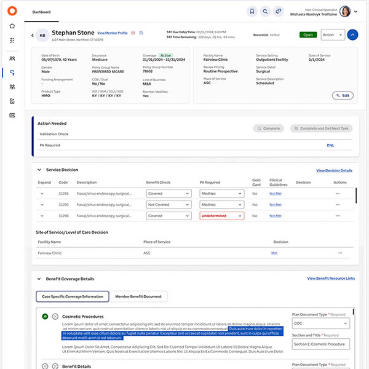Screen dimensions: 369x369
Task: Open the task list icon in sidebar
Action: [12, 40]
